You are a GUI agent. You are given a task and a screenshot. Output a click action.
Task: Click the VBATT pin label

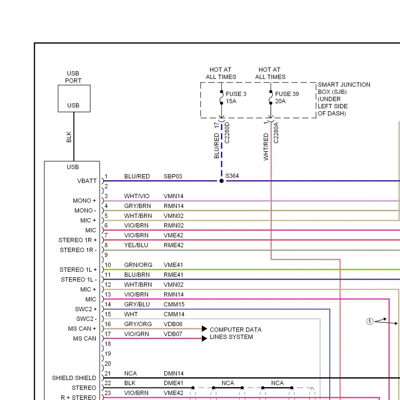[x=87, y=181]
